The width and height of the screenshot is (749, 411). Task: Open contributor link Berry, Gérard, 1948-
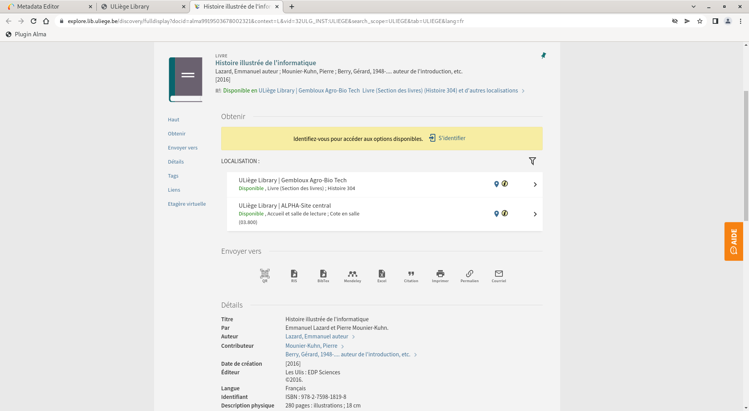coord(348,354)
